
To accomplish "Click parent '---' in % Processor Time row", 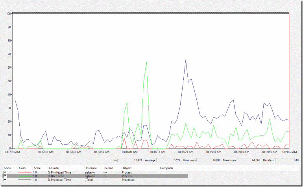I will (x=105, y=180).
